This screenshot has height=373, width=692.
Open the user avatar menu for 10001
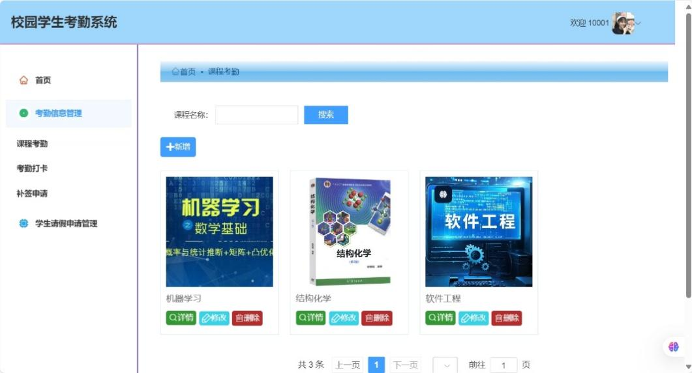point(623,23)
